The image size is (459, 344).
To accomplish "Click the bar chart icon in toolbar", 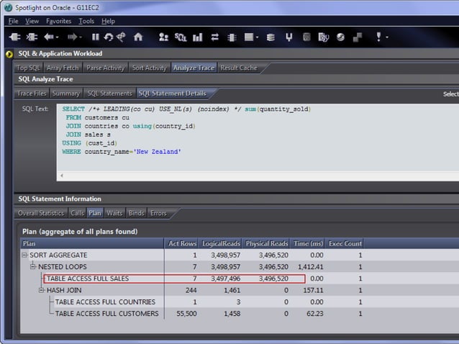I will pos(197,37).
